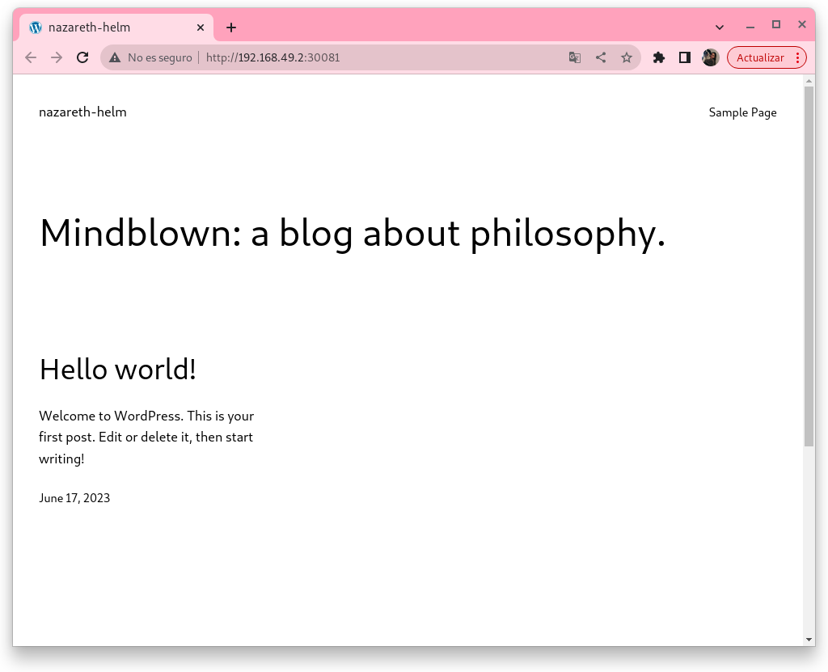Viewport: 828px width, 672px height.
Task: Click the nazareth-helm site title link
Action: (82, 112)
